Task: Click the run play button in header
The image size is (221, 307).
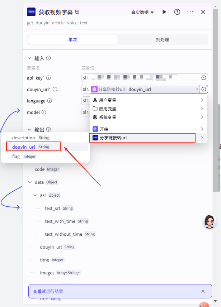Action: pos(164,12)
